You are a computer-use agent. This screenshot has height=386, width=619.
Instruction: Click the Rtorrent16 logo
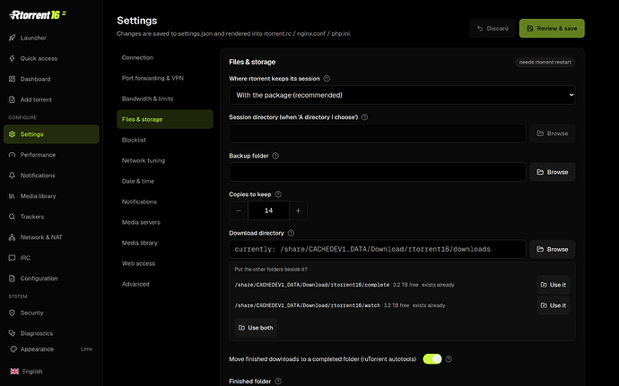38,15
